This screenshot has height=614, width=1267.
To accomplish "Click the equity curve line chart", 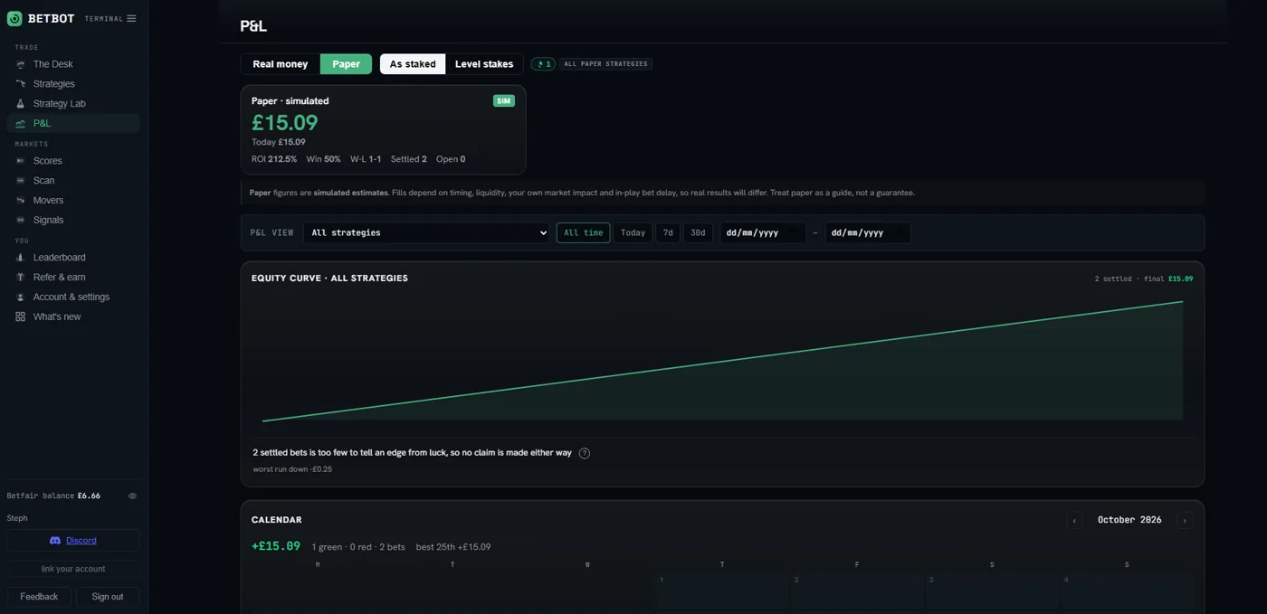I will (722, 361).
